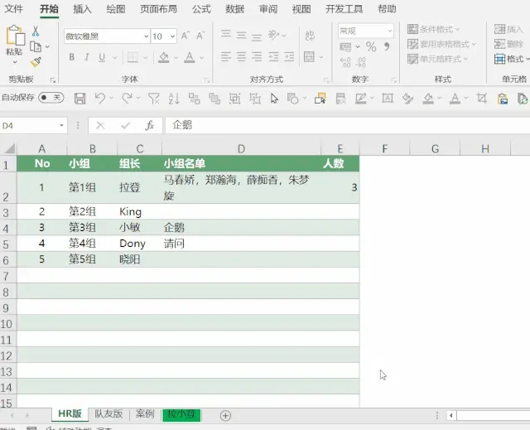
Task: Click the Filter funnel icon in quick toolbar
Action: (154, 99)
